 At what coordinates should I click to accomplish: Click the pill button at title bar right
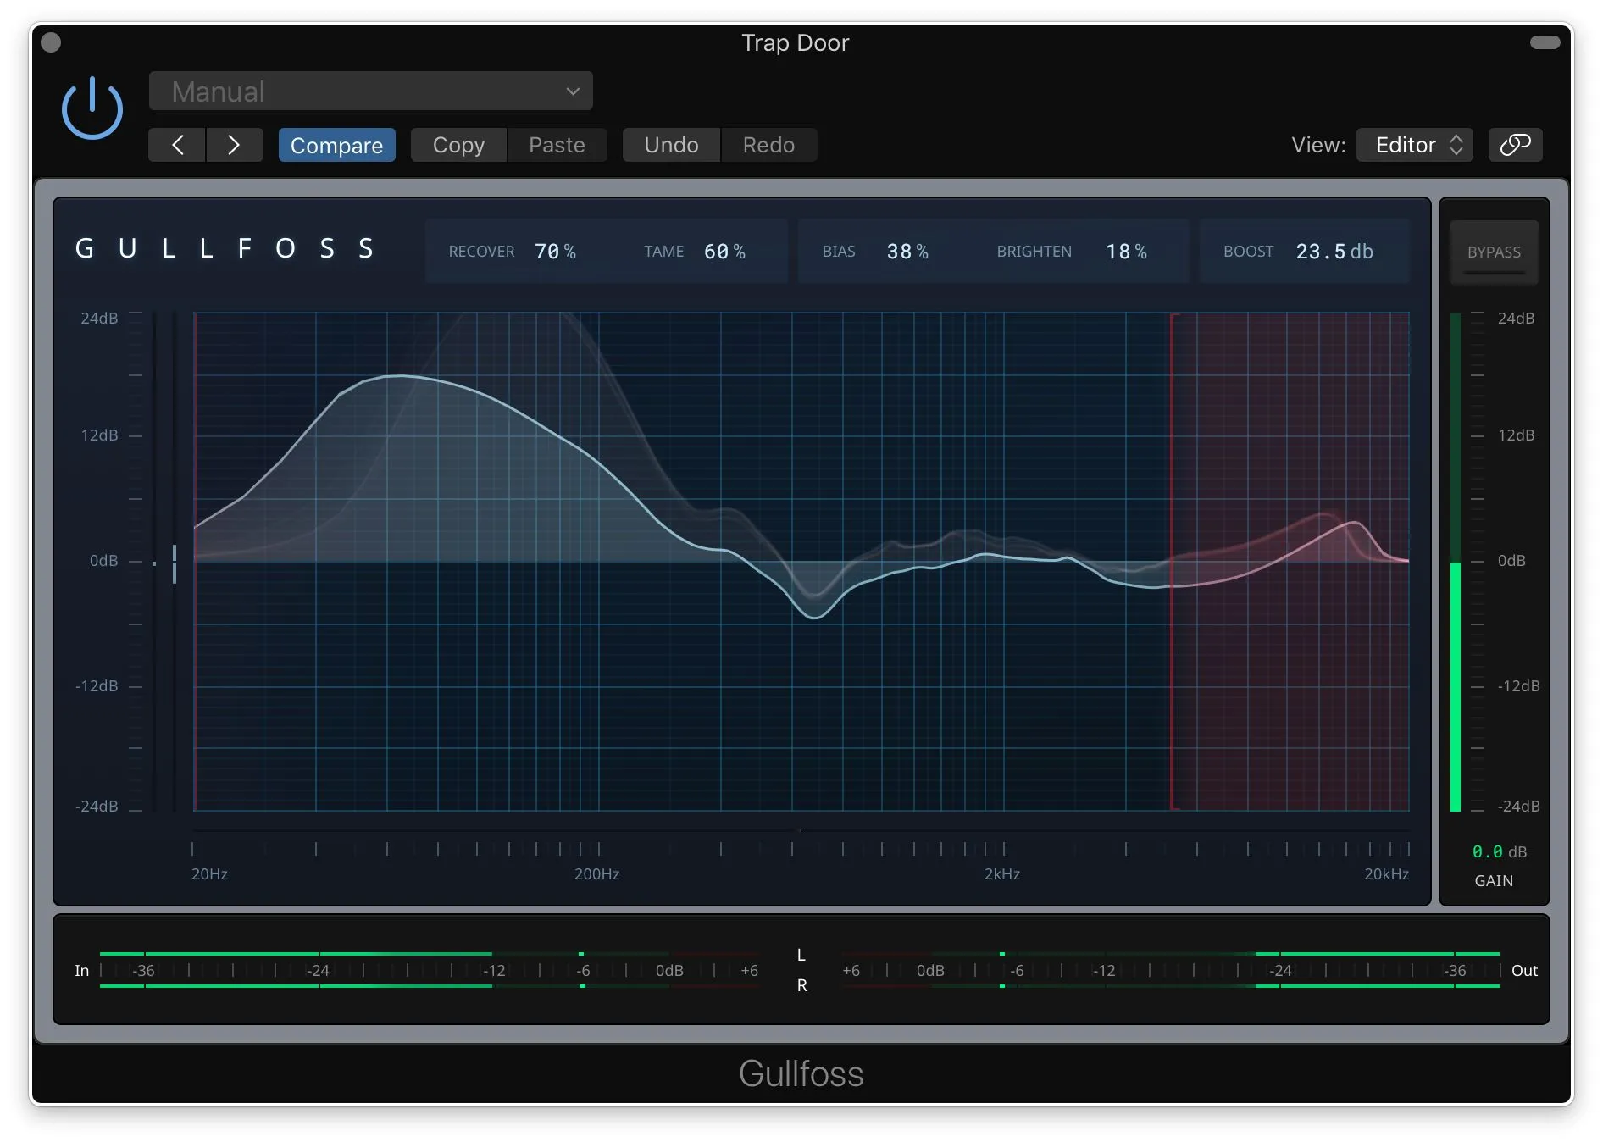click(1545, 42)
